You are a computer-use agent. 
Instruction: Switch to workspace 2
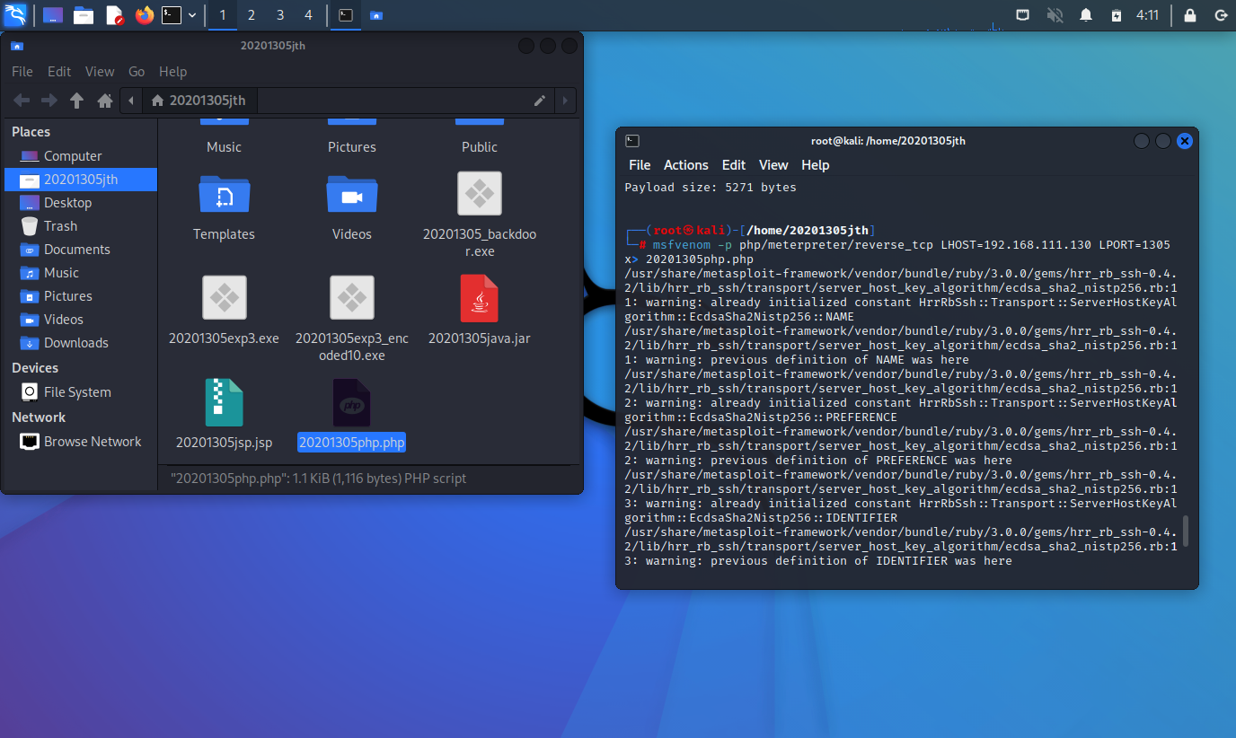click(x=252, y=15)
